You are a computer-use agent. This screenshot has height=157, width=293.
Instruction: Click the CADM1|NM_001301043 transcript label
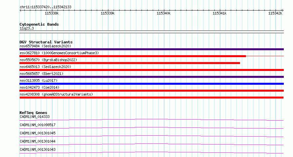coord(38,149)
